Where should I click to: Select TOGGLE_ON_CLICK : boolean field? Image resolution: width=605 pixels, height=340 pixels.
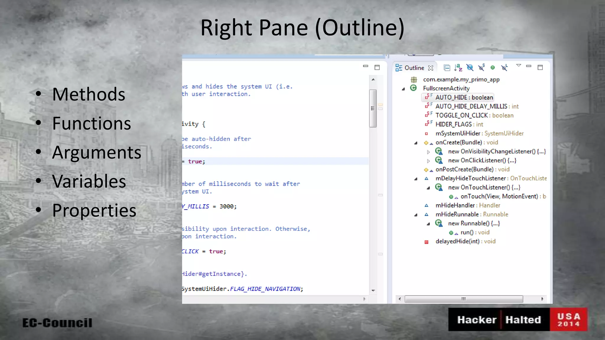[474, 115]
